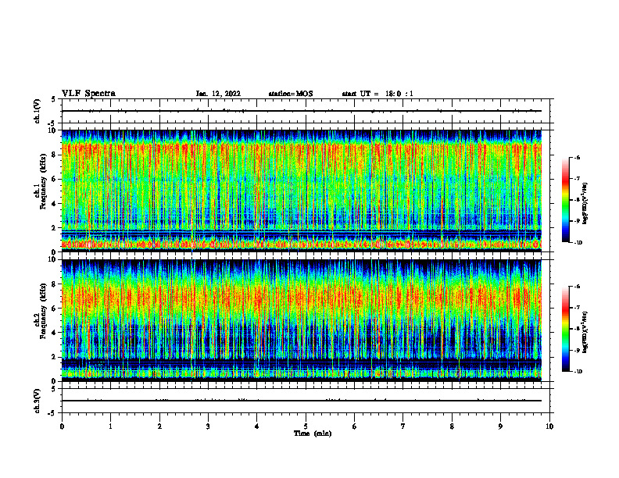Click the time axis tick label "10"
Viewport: 619px width, 478px height.
[x=549, y=426]
